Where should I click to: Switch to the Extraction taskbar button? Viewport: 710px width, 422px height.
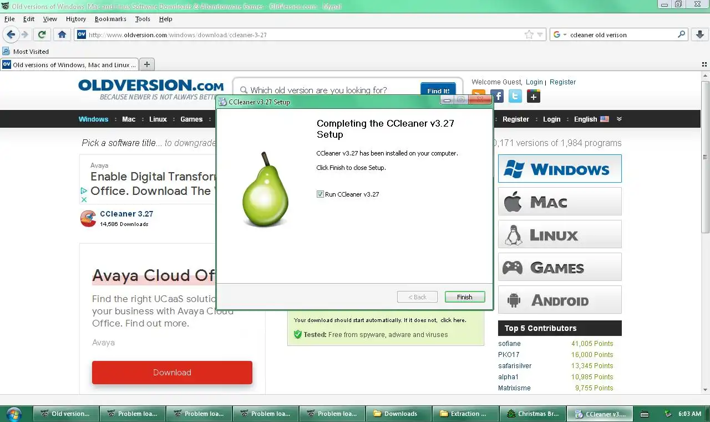tap(466, 414)
